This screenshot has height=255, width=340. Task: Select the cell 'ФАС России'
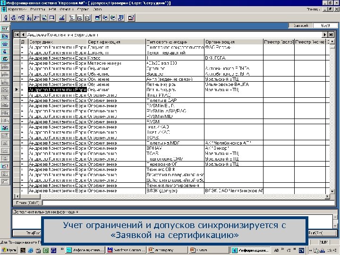[234, 47]
